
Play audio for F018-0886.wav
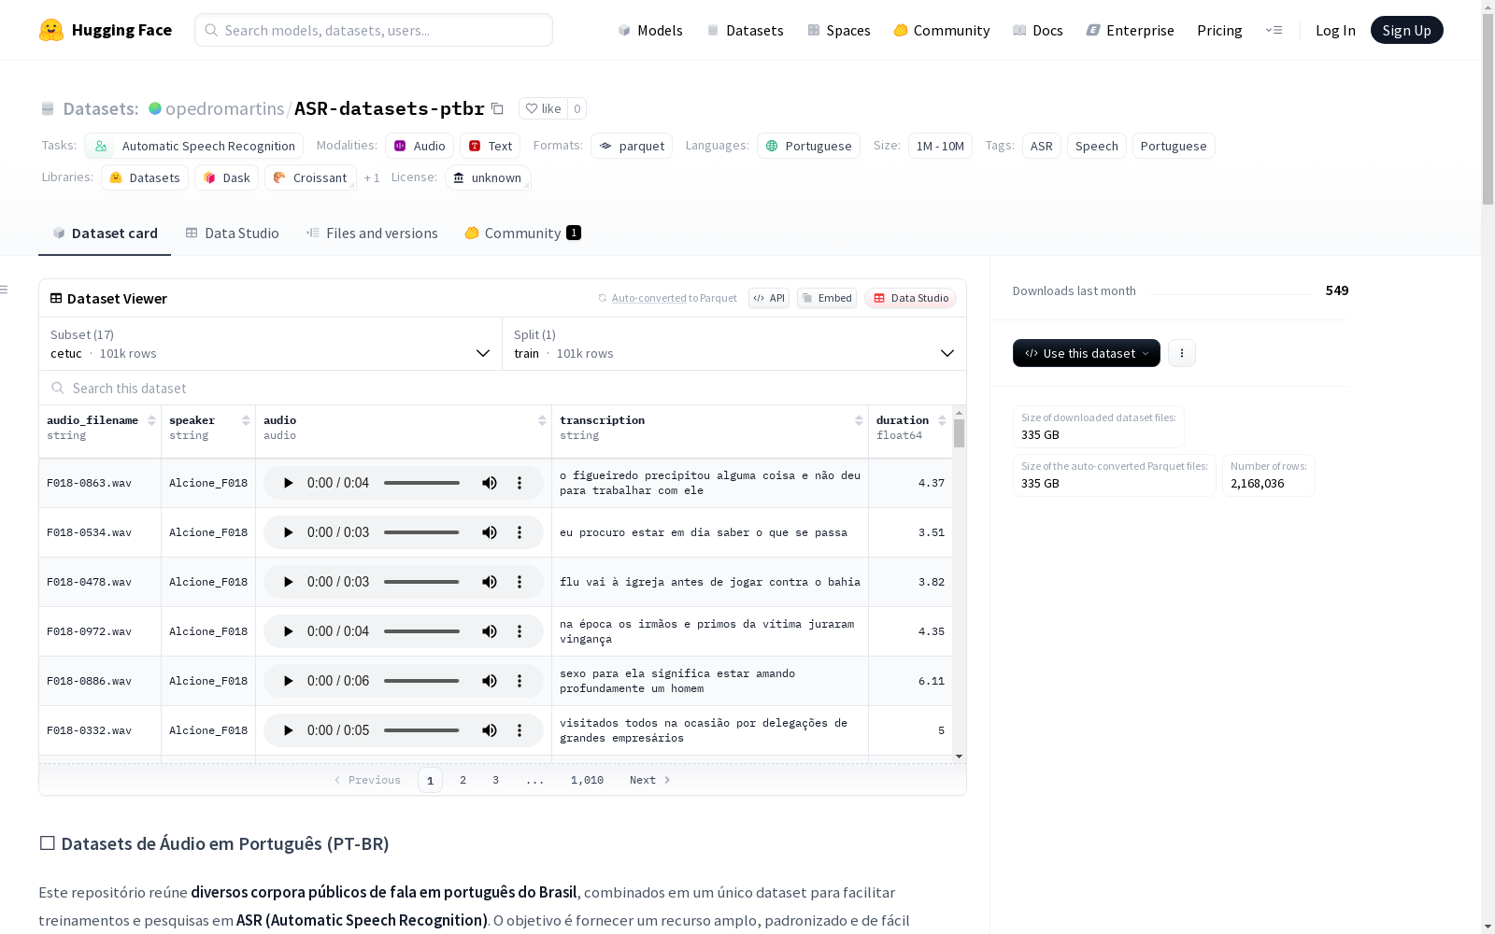[288, 681]
